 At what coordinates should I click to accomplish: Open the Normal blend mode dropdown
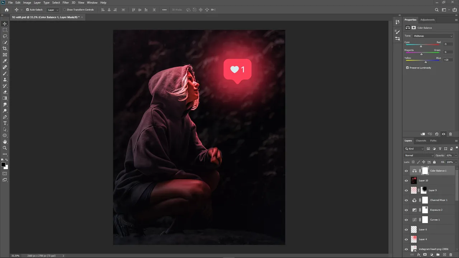pos(419,156)
